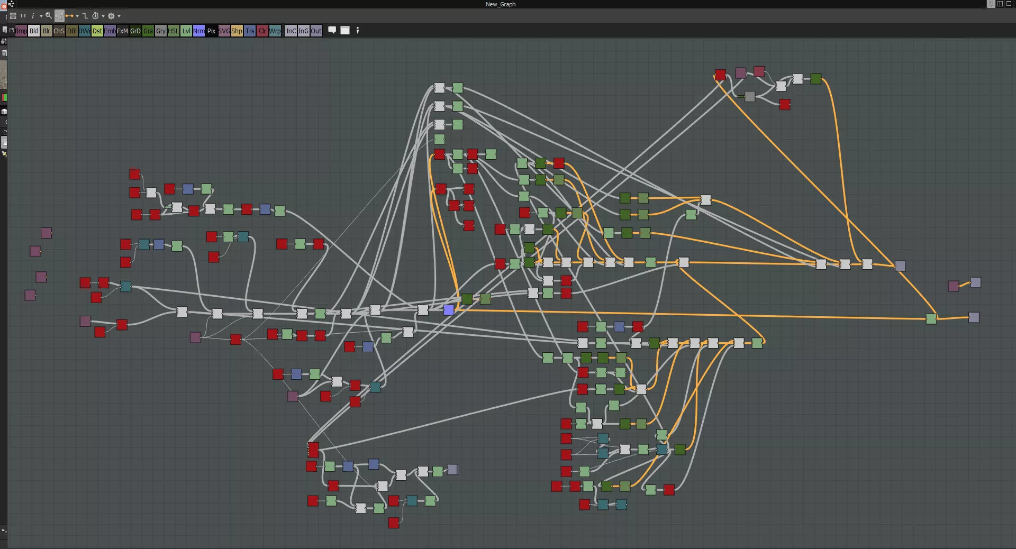Insert a Levels node via Lvl button
1016x549 pixels.
click(186, 31)
